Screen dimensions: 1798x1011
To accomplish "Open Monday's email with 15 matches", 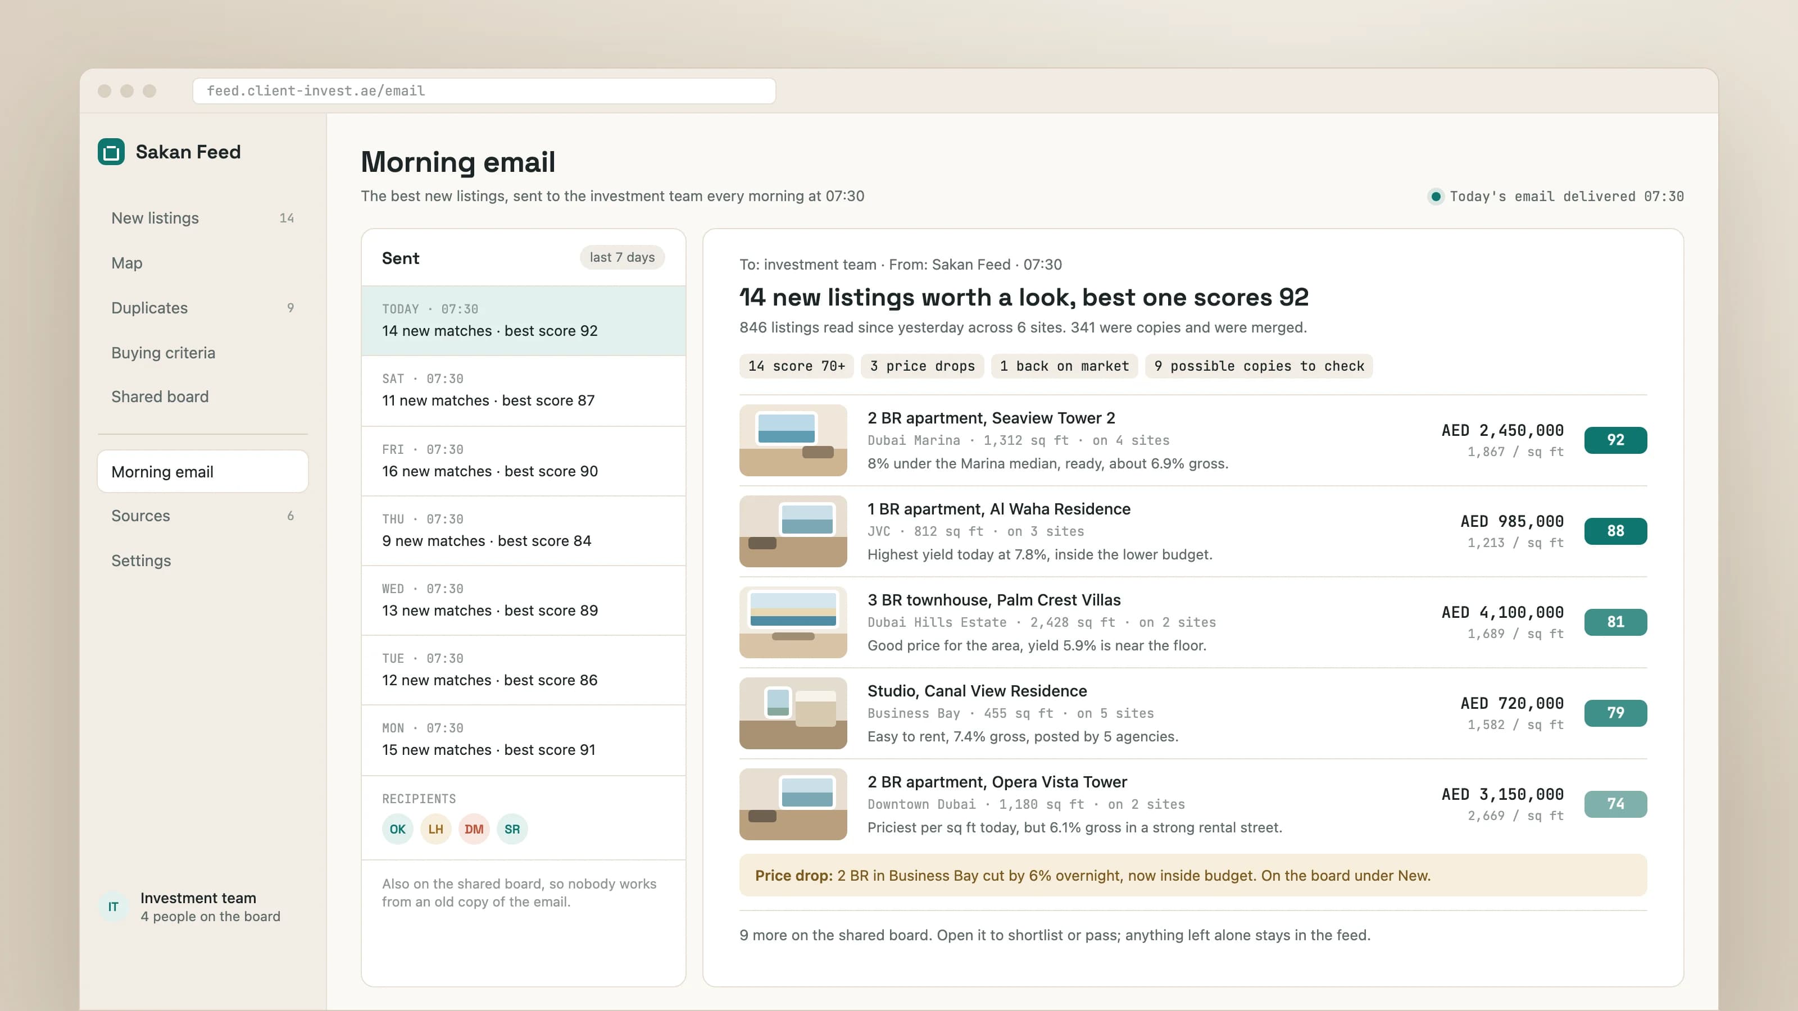I will click(524, 740).
